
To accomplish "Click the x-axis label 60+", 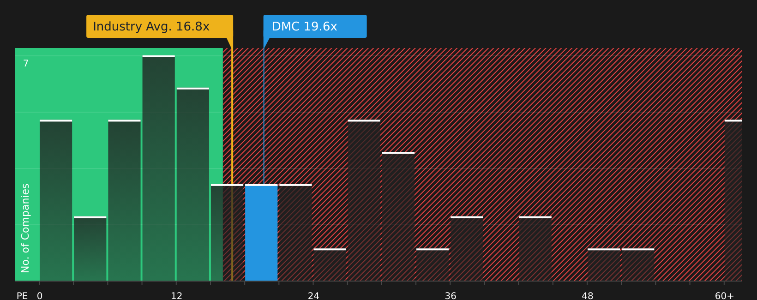I will (x=725, y=296).
